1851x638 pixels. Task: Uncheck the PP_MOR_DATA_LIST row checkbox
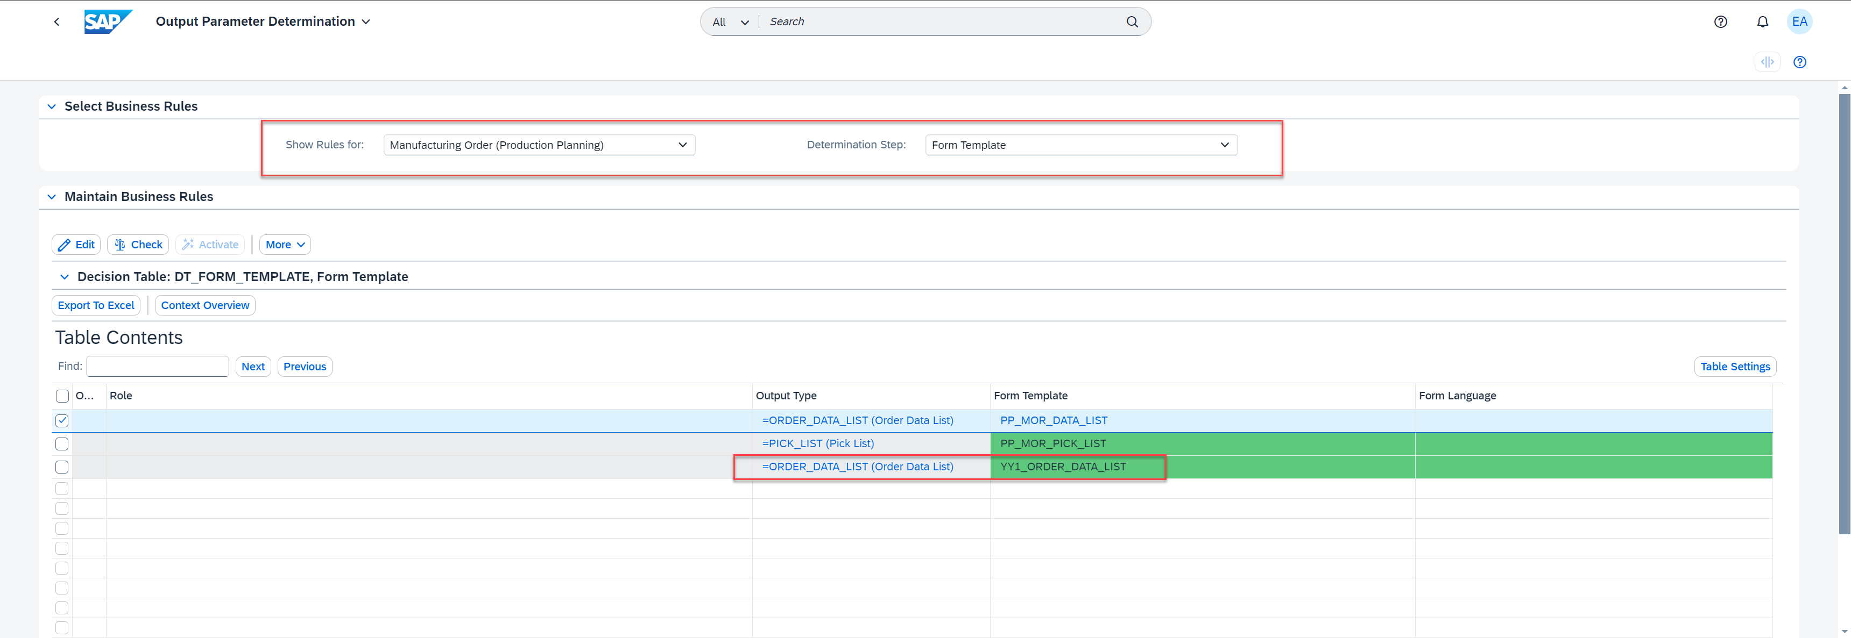click(62, 420)
